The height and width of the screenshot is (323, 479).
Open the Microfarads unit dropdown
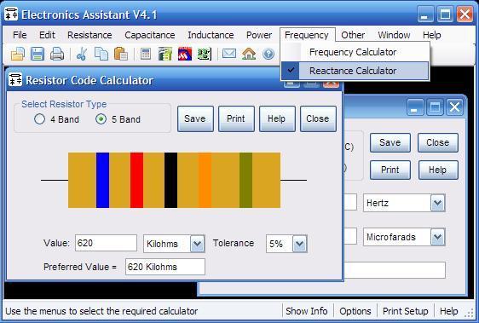437,237
